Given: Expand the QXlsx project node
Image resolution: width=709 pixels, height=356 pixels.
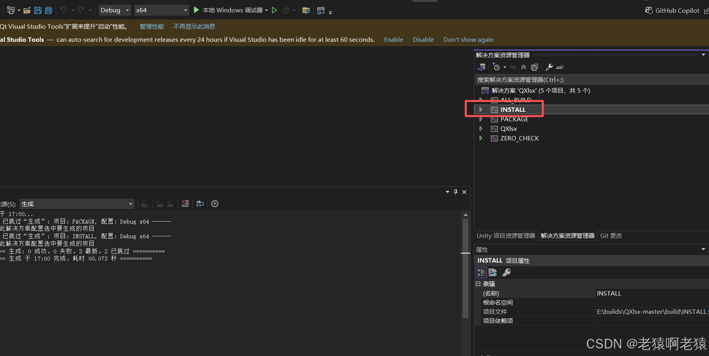Looking at the screenshot, I should pyautogui.click(x=481, y=128).
